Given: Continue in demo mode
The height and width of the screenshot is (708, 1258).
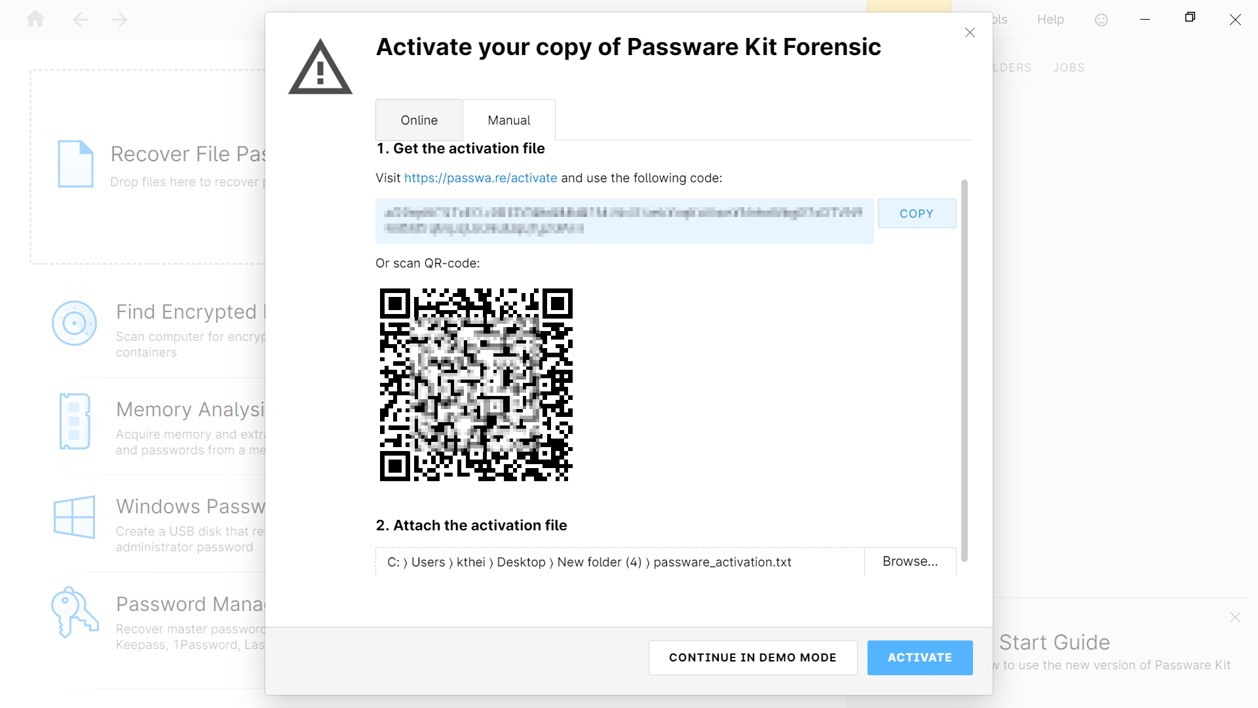Looking at the screenshot, I should (752, 658).
